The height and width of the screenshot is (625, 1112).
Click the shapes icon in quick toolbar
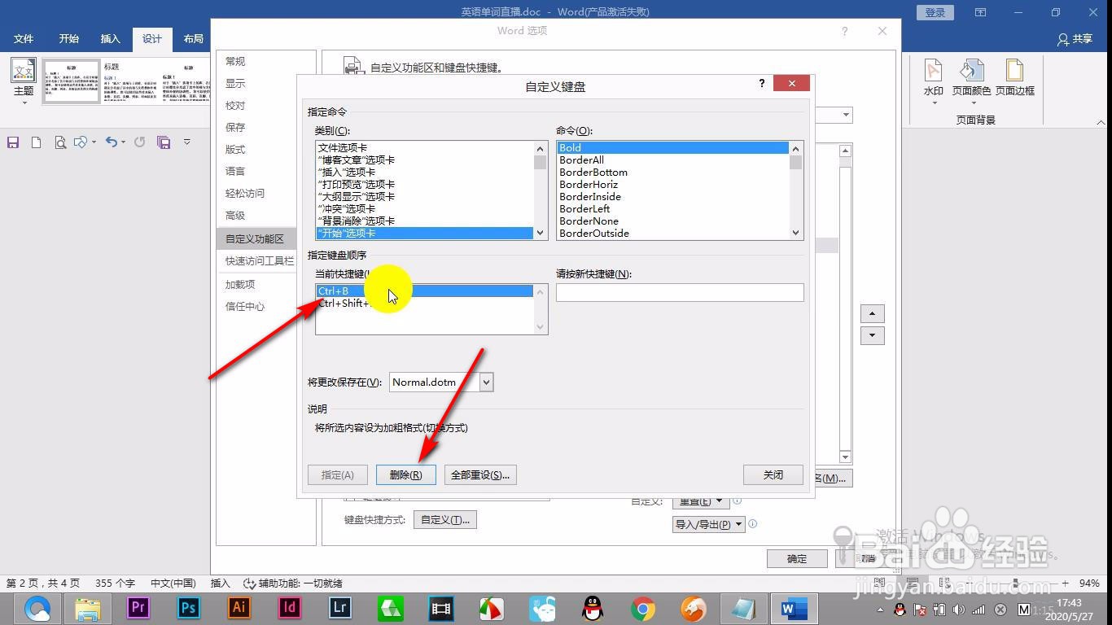coord(80,142)
